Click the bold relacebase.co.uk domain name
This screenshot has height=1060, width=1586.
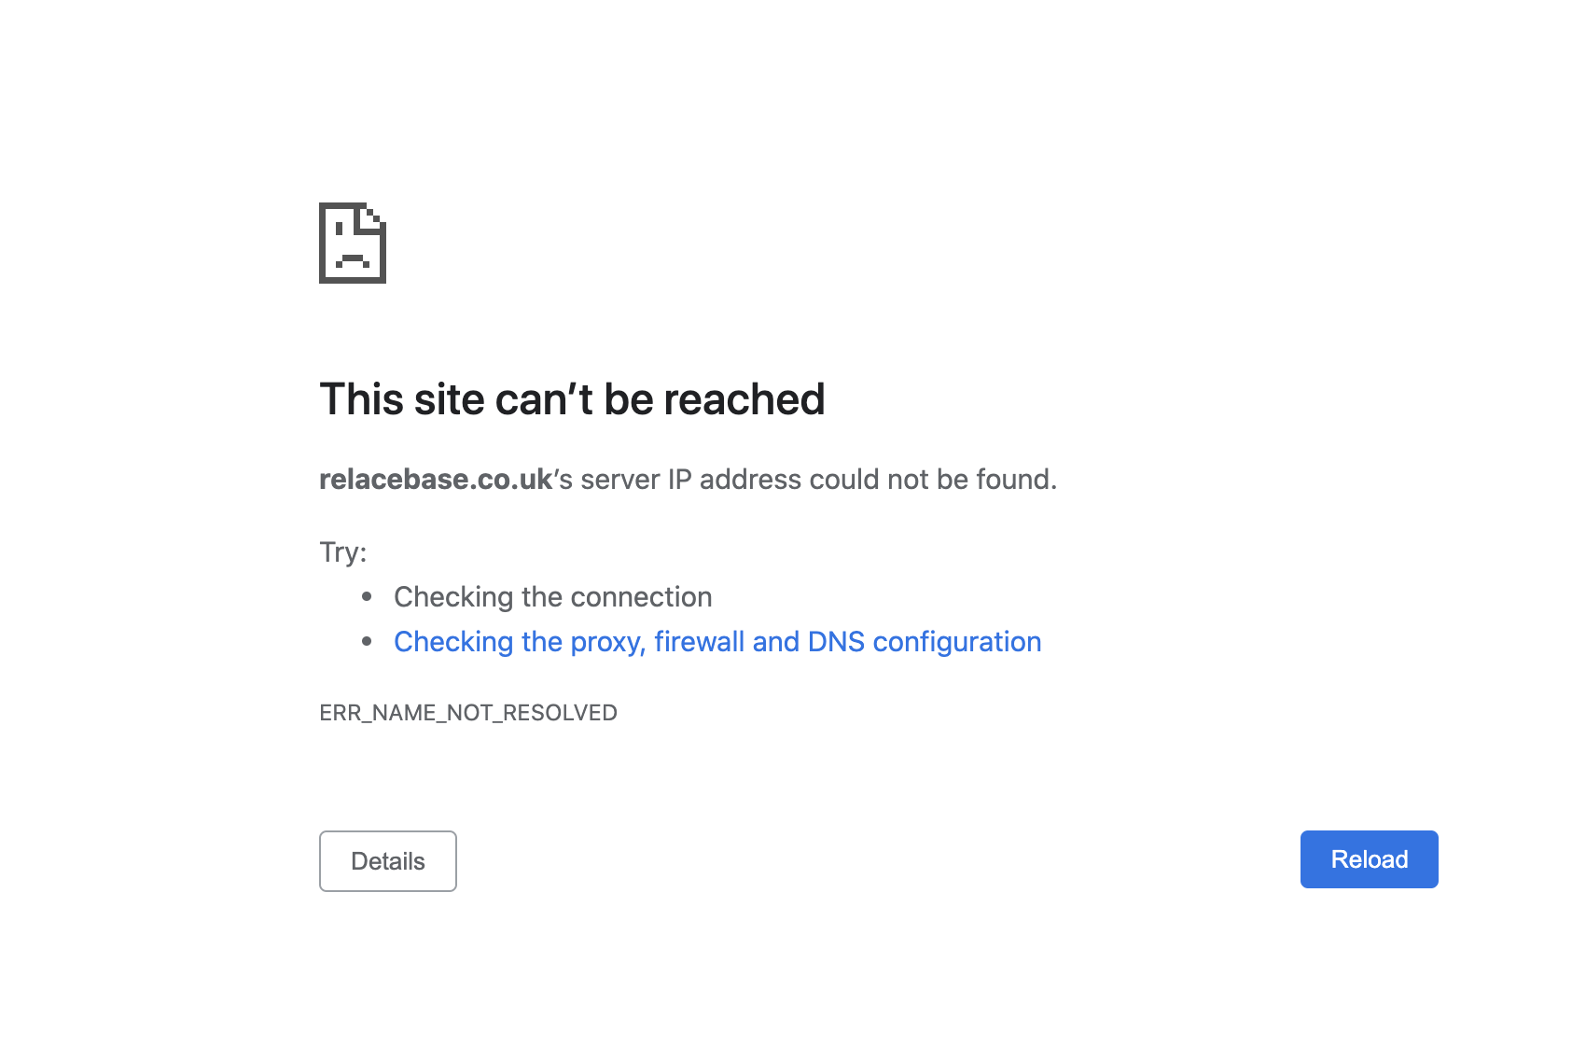click(x=436, y=479)
